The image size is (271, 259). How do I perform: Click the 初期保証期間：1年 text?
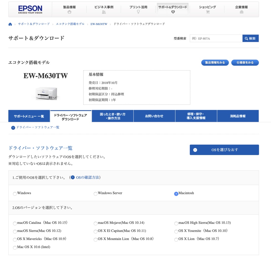(x=102, y=100)
